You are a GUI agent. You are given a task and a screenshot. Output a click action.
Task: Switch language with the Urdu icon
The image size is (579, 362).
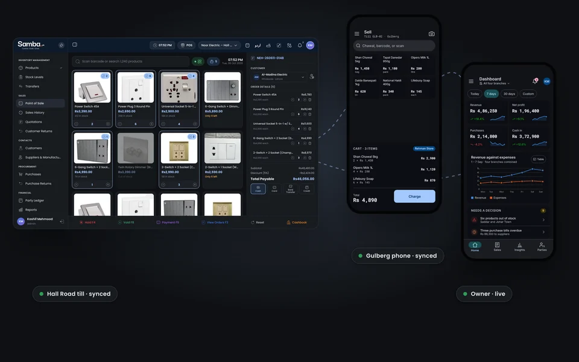pyautogui.click(x=258, y=45)
